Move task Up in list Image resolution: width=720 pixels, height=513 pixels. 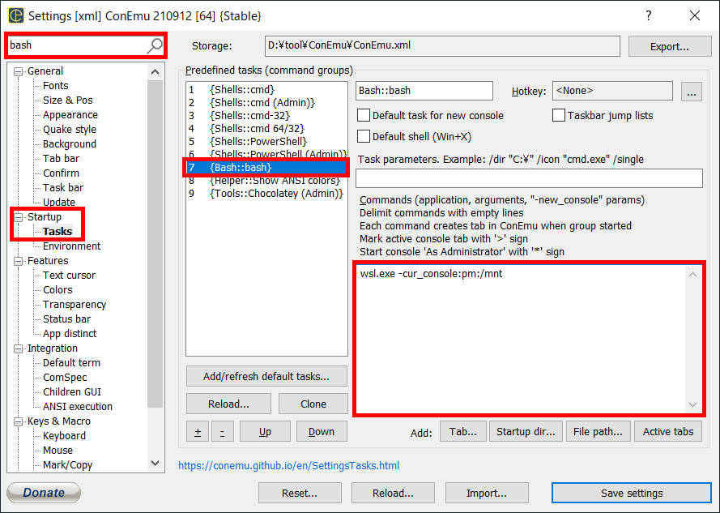tap(265, 432)
